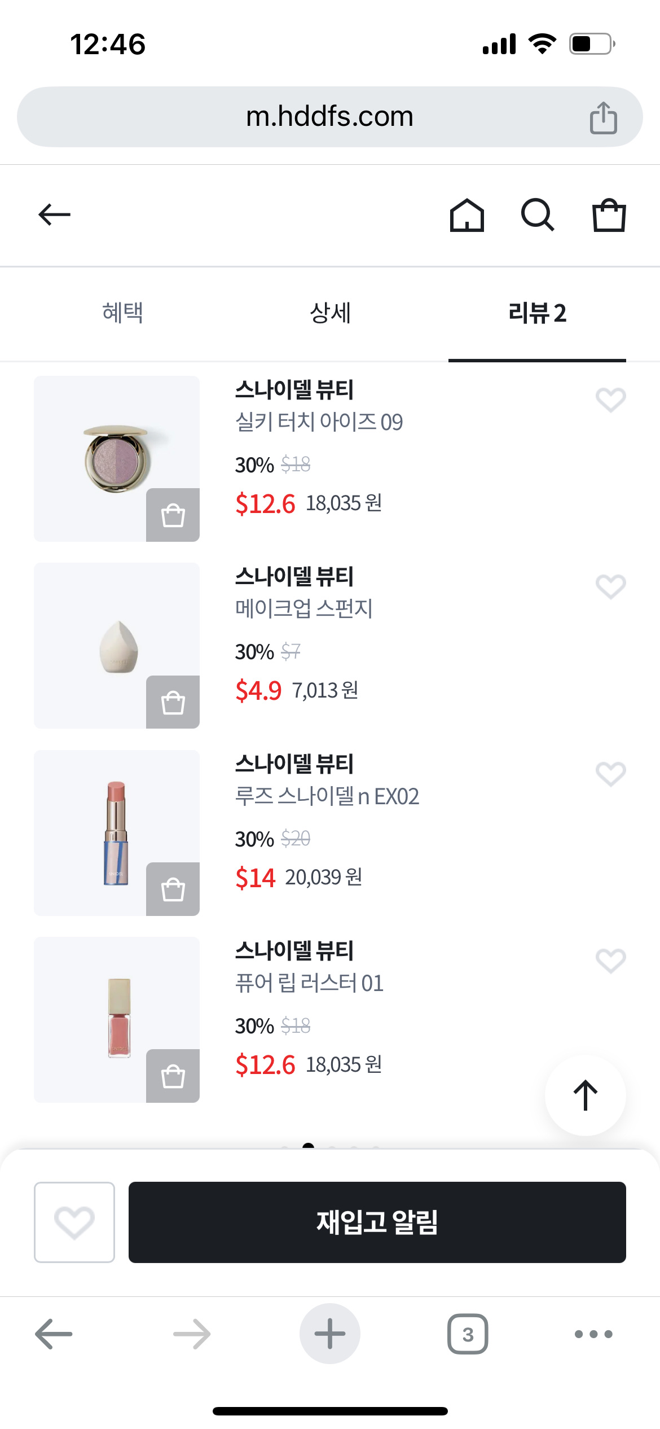The width and height of the screenshot is (660, 1429).
Task: Open the shopping bag in header
Action: tap(609, 215)
